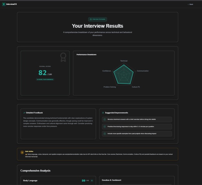Screen dimensions: 202x185
Task: Click the radar chart pentagon
Action: [x=124, y=75]
